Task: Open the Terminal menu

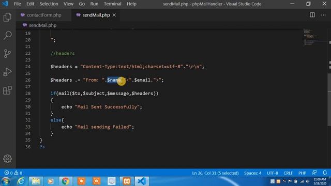Action: [x=113, y=4]
